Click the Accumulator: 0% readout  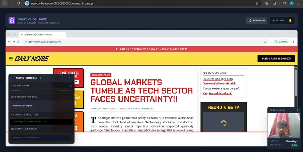coord(64,91)
